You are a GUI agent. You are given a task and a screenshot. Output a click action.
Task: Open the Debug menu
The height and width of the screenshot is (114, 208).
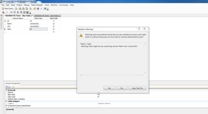(x=27, y=5)
